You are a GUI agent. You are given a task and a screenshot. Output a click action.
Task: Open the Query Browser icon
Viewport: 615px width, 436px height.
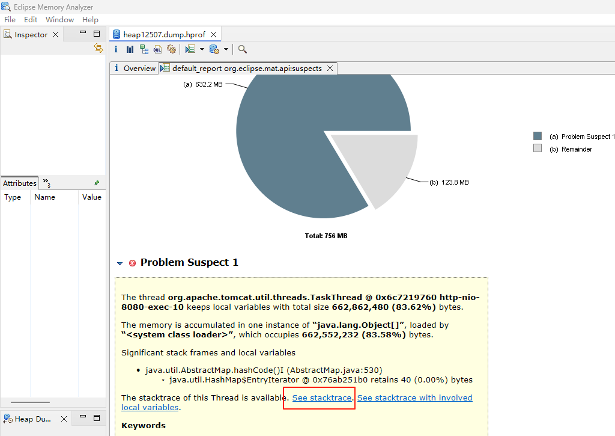click(x=214, y=49)
